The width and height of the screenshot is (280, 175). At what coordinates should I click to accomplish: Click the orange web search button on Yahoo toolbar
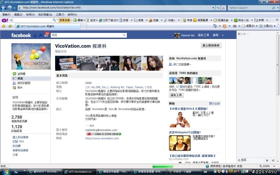click(64, 20)
